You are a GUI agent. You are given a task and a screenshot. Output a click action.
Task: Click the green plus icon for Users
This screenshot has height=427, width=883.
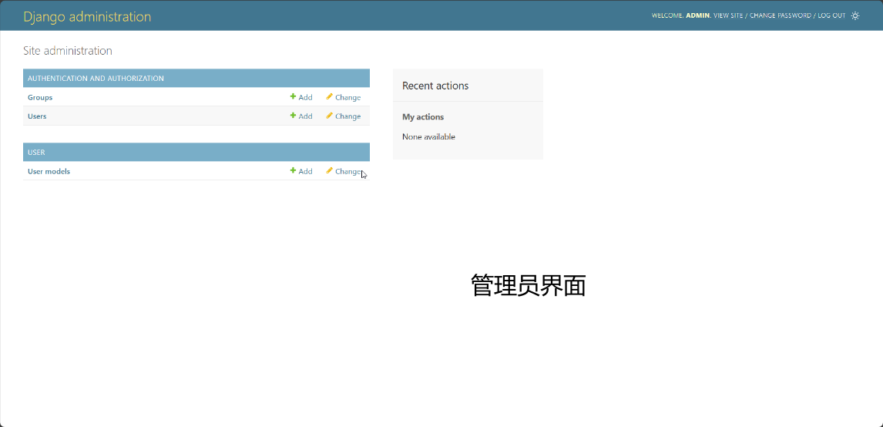(x=293, y=116)
